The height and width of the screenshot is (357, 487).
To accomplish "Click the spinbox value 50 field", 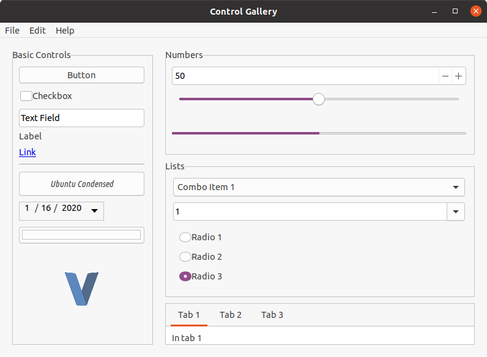I will click(306, 76).
